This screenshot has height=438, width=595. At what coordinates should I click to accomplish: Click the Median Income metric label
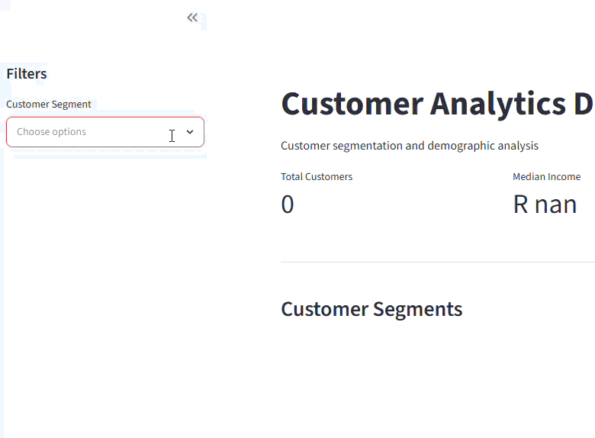[x=546, y=177]
